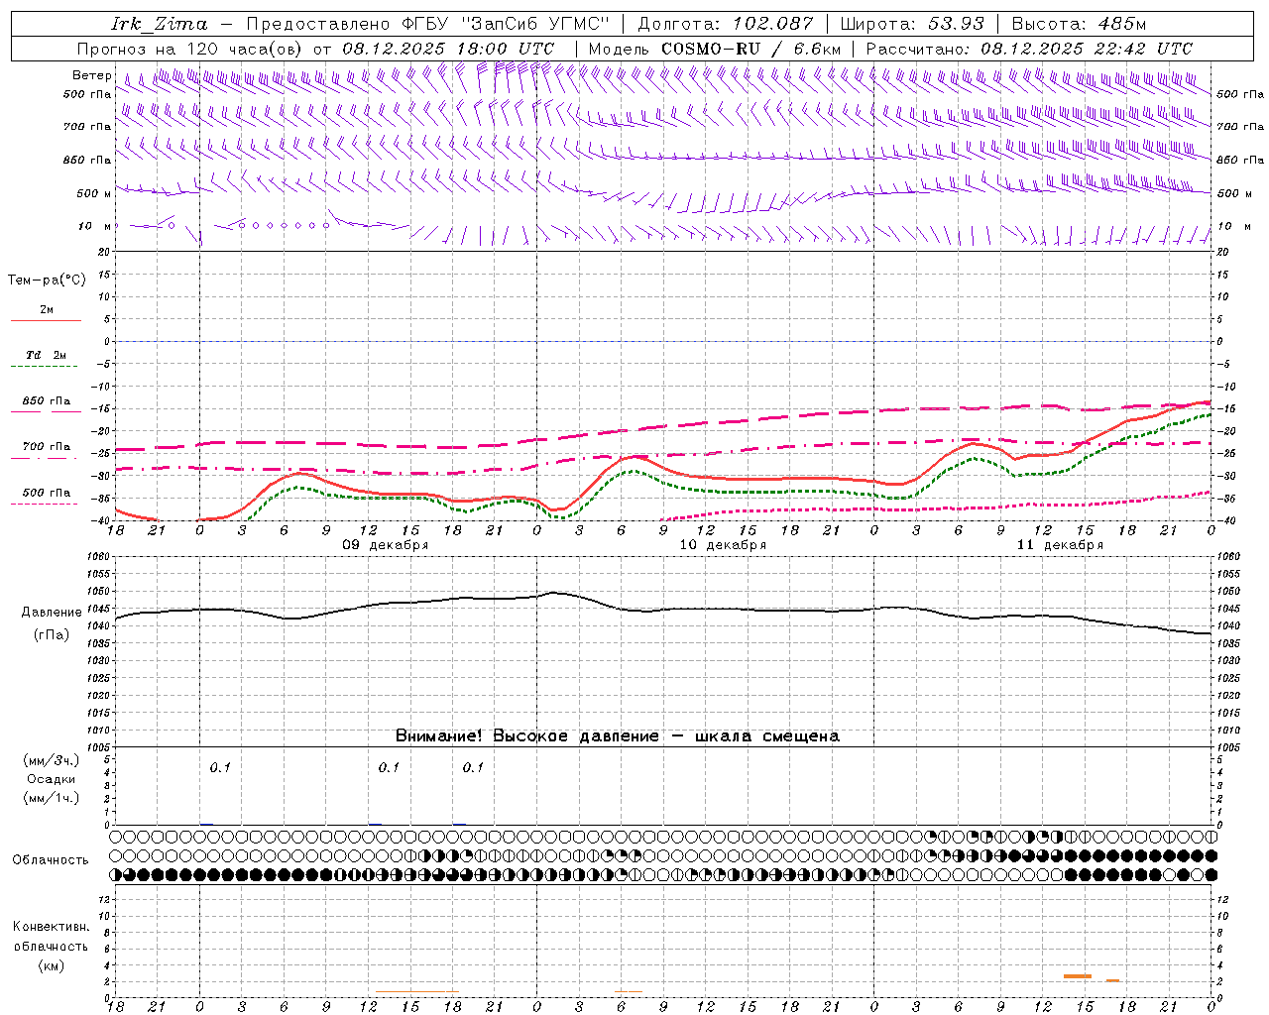Click the '(мм/1ч.)' precipitation unit label
The width and height of the screenshot is (1269, 1015).
52,798
